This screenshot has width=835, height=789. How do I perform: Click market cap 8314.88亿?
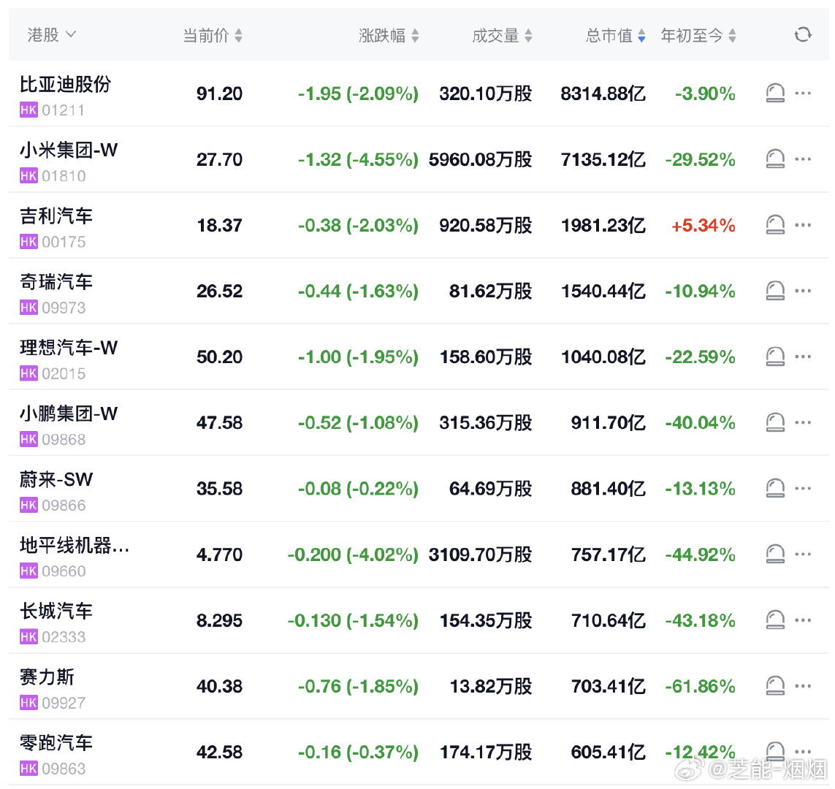point(603,94)
